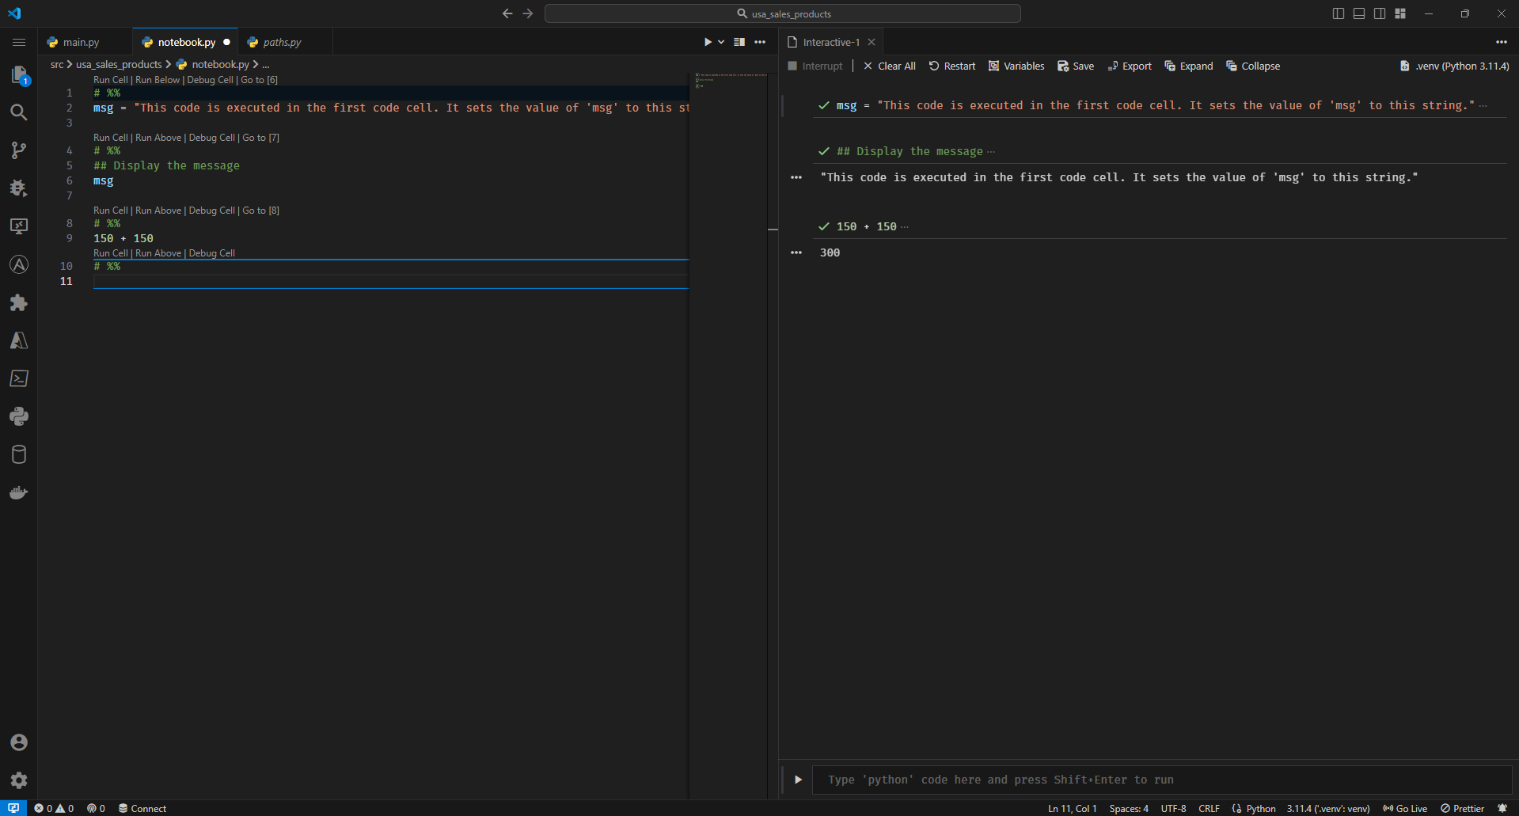Execute the interactive input with play arrow
This screenshot has height=816, width=1519.
pyautogui.click(x=798, y=780)
